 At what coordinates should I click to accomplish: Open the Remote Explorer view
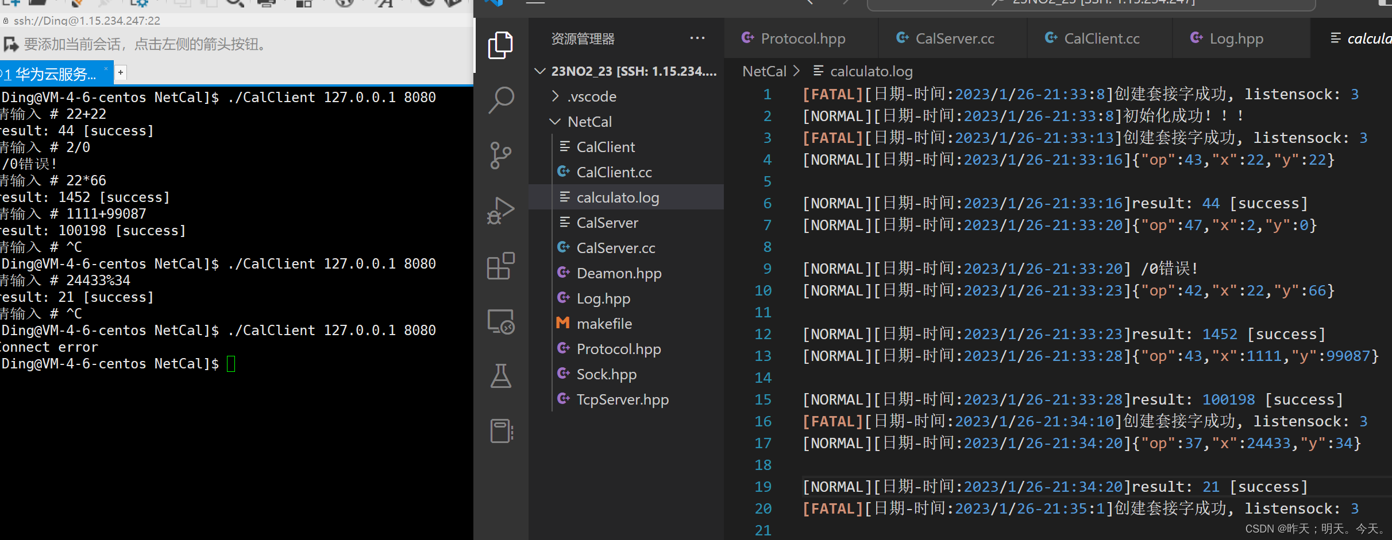coord(500,321)
